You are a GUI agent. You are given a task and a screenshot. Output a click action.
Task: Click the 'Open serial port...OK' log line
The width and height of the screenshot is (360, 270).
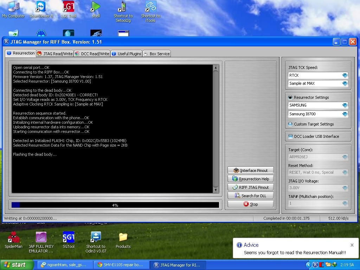point(31,67)
